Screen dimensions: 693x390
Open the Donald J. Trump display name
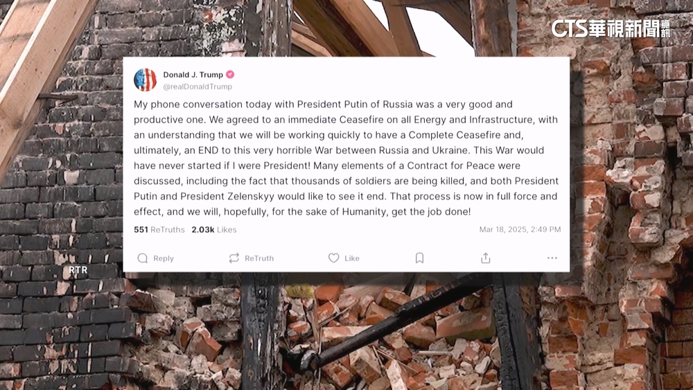coord(193,75)
